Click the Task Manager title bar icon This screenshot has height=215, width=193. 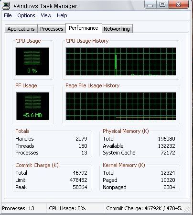click(6, 6)
